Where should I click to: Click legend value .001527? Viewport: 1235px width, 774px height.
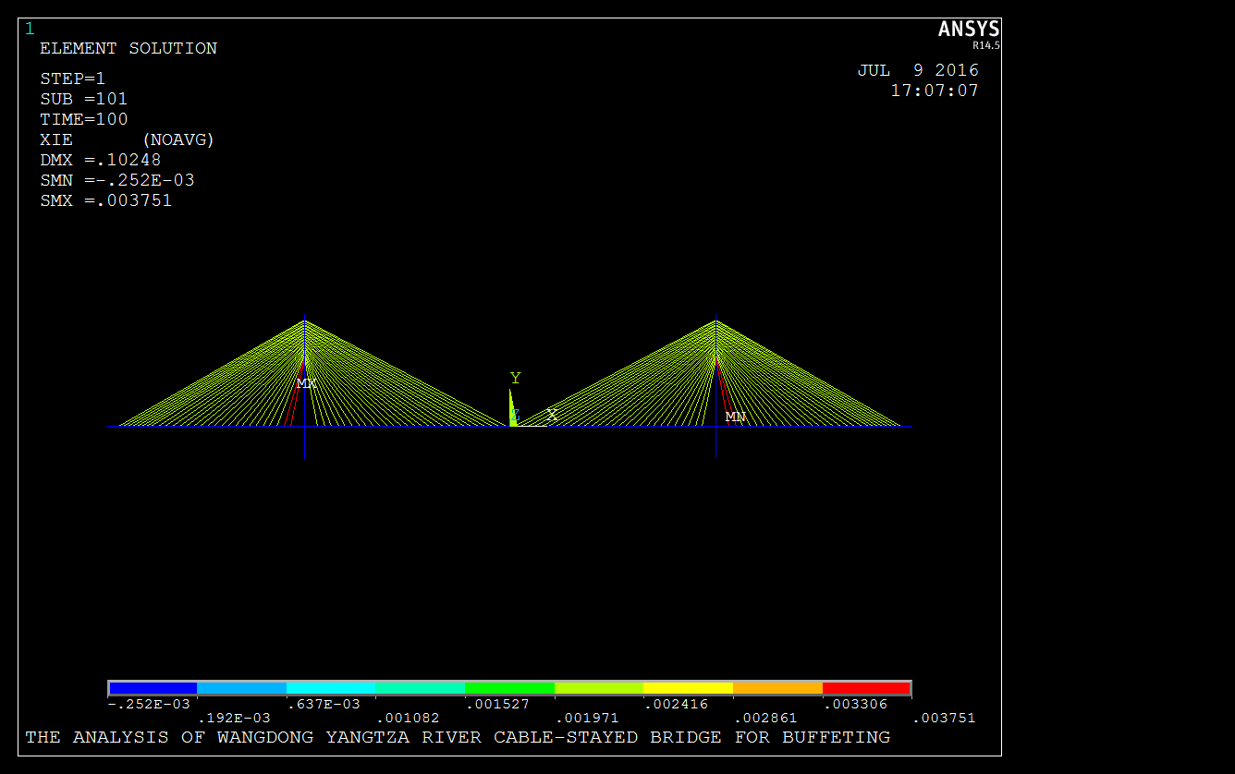pyautogui.click(x=497, y=704)
